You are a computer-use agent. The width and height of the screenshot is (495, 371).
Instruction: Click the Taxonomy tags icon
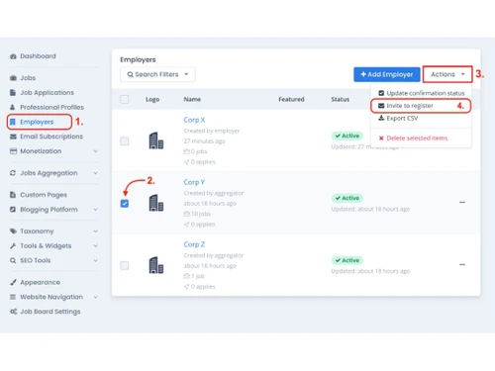tap(13, 232)
